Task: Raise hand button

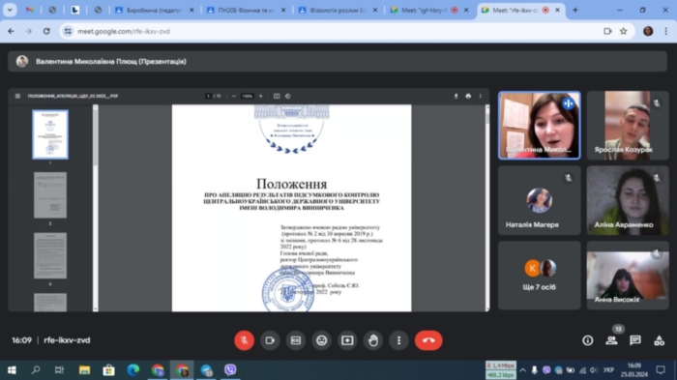Action: [373, 340]
